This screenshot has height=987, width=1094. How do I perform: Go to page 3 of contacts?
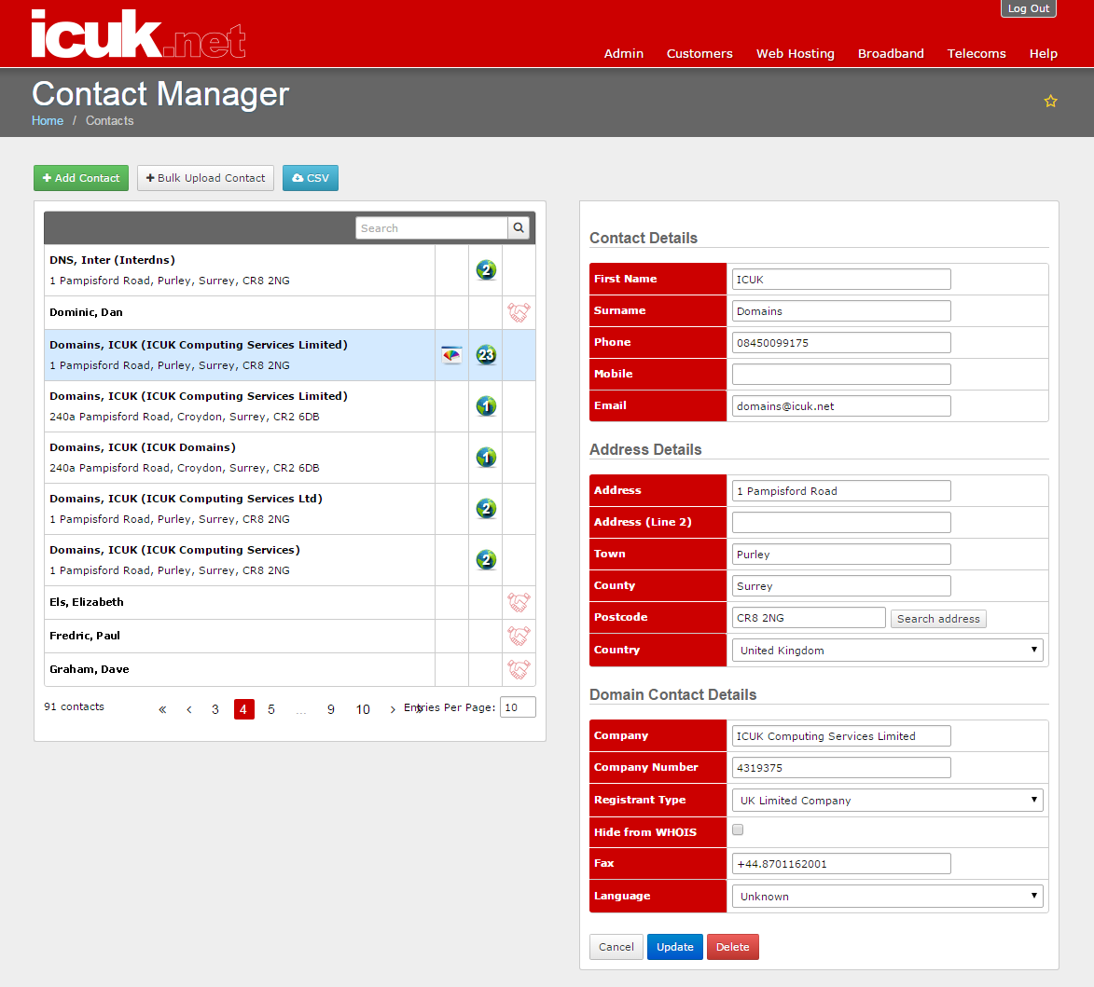click(x=215, y=709)
